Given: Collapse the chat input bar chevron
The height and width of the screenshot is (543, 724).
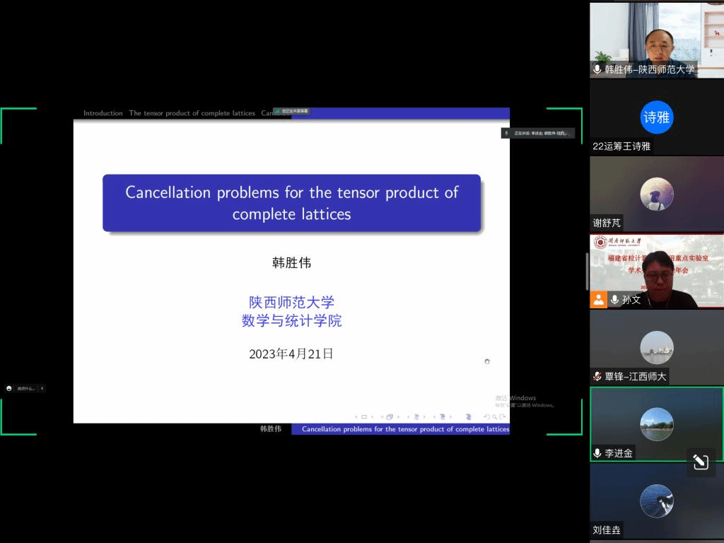Looking at the screenshot, I should coord(42,388).
